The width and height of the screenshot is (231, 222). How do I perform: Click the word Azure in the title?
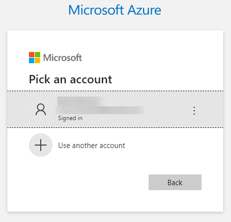click(144, 10)
